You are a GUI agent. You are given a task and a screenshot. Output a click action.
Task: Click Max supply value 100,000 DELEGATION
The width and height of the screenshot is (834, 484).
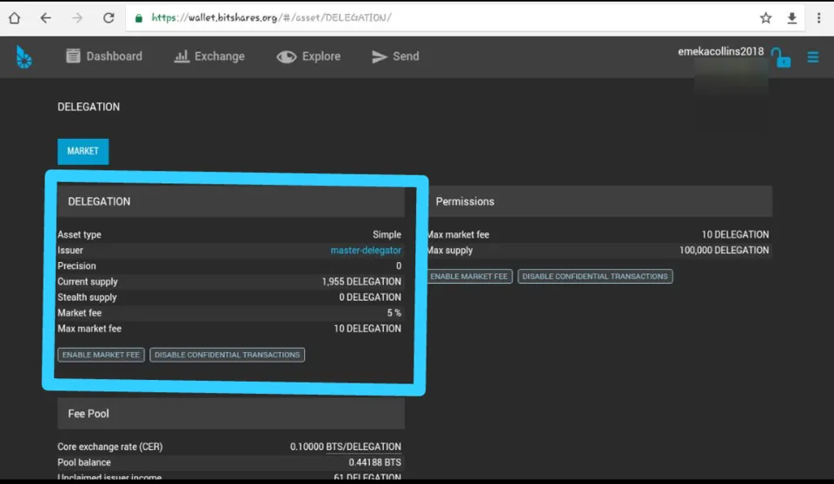tap(724, 250)
